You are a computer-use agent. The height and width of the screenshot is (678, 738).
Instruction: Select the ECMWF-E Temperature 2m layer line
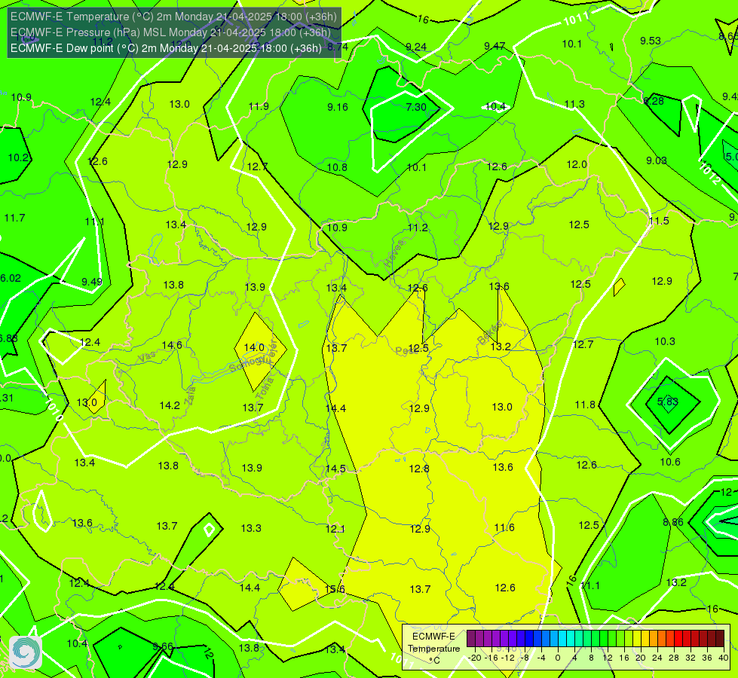173,17
